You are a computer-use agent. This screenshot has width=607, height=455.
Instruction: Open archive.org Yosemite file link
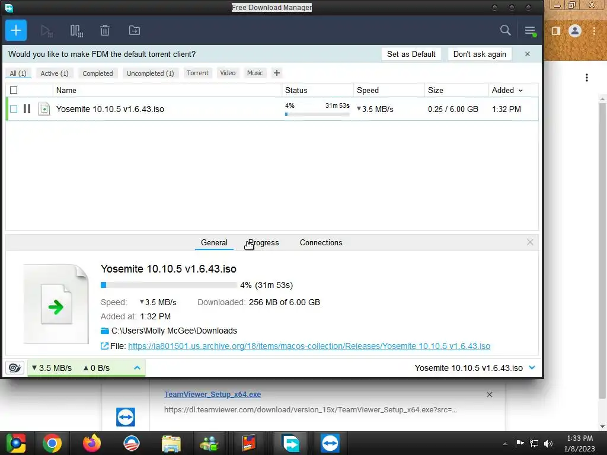309,346
